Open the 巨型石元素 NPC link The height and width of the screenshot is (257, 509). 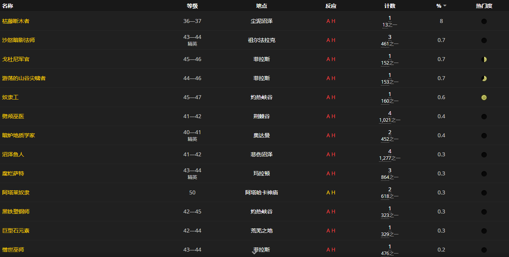pos(16,231)
